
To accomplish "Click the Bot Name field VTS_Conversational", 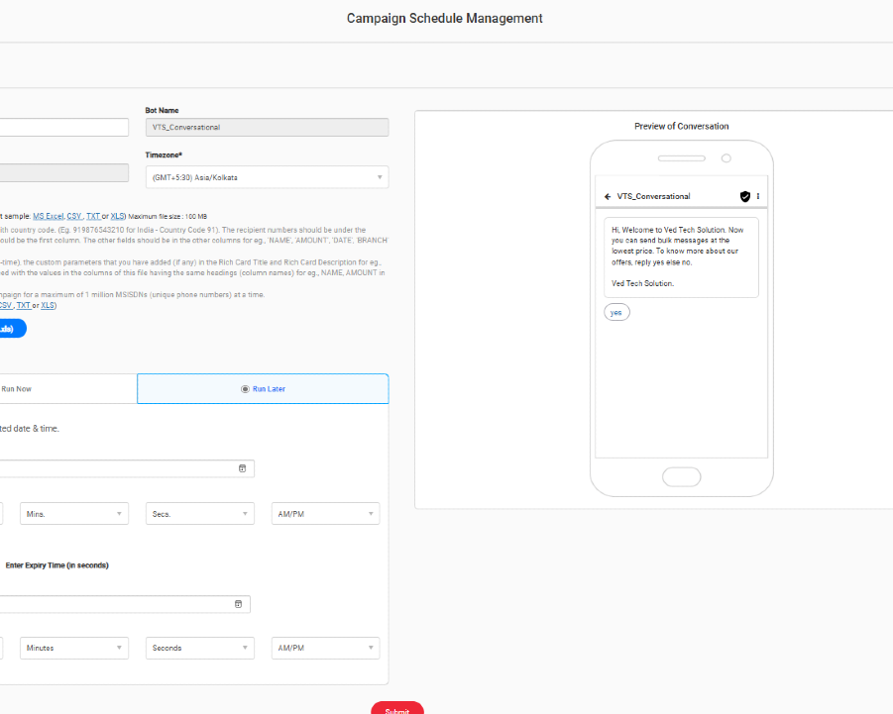I will 267,128.
